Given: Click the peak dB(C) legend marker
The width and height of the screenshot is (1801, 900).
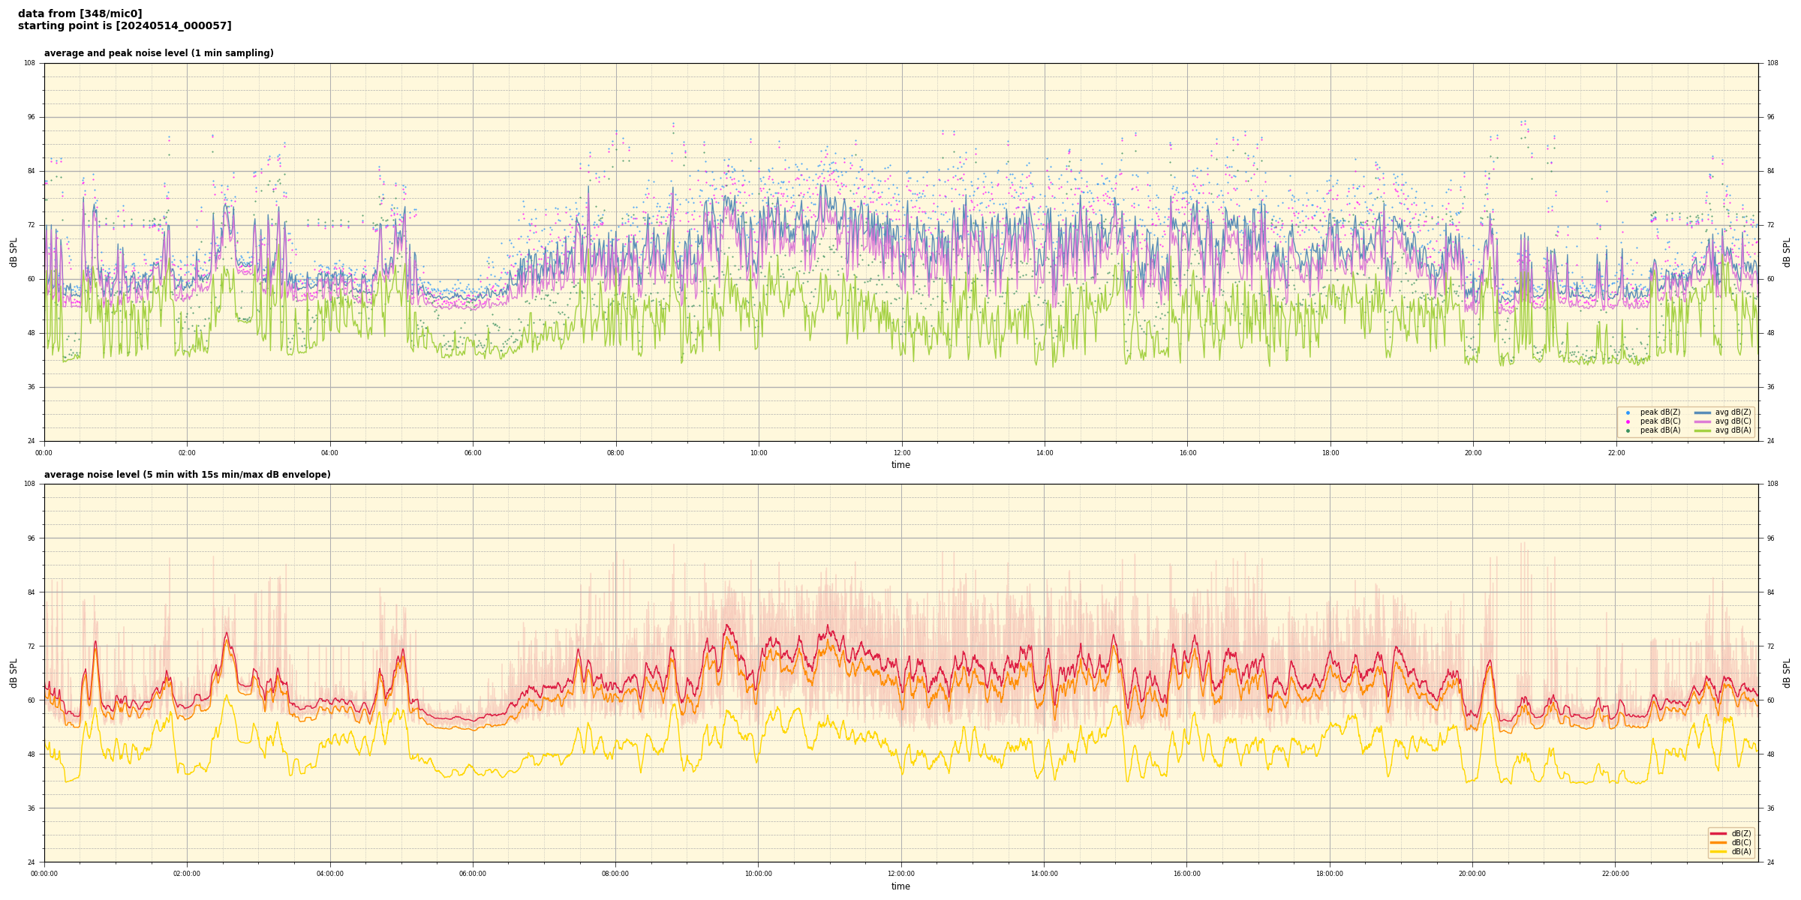Looking at the screenshot, I should [1628, 421].
